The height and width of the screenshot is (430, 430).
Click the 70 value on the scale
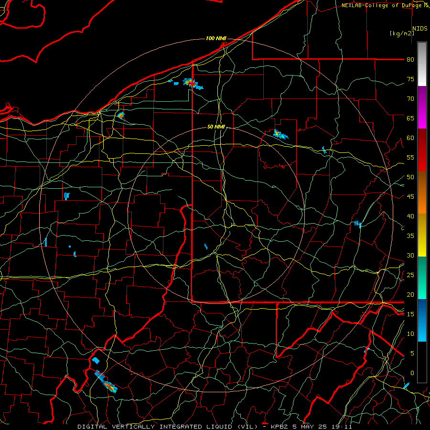(410, 99)
